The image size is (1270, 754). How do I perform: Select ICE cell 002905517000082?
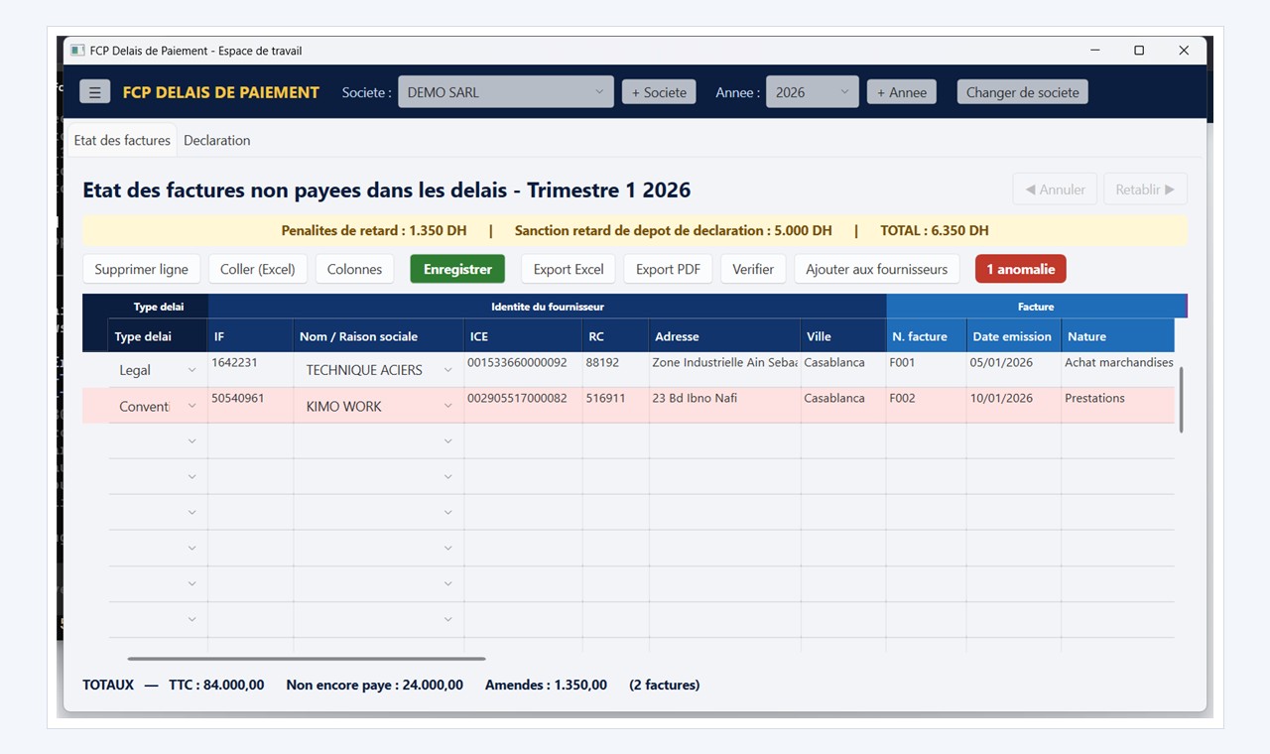[x=523, y=405]
